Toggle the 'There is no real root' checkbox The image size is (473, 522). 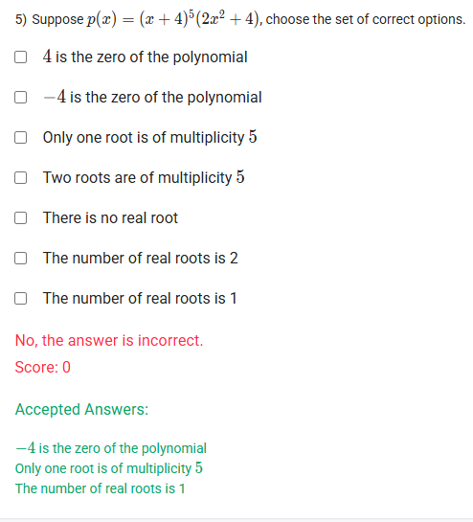[x=21, y=218]
